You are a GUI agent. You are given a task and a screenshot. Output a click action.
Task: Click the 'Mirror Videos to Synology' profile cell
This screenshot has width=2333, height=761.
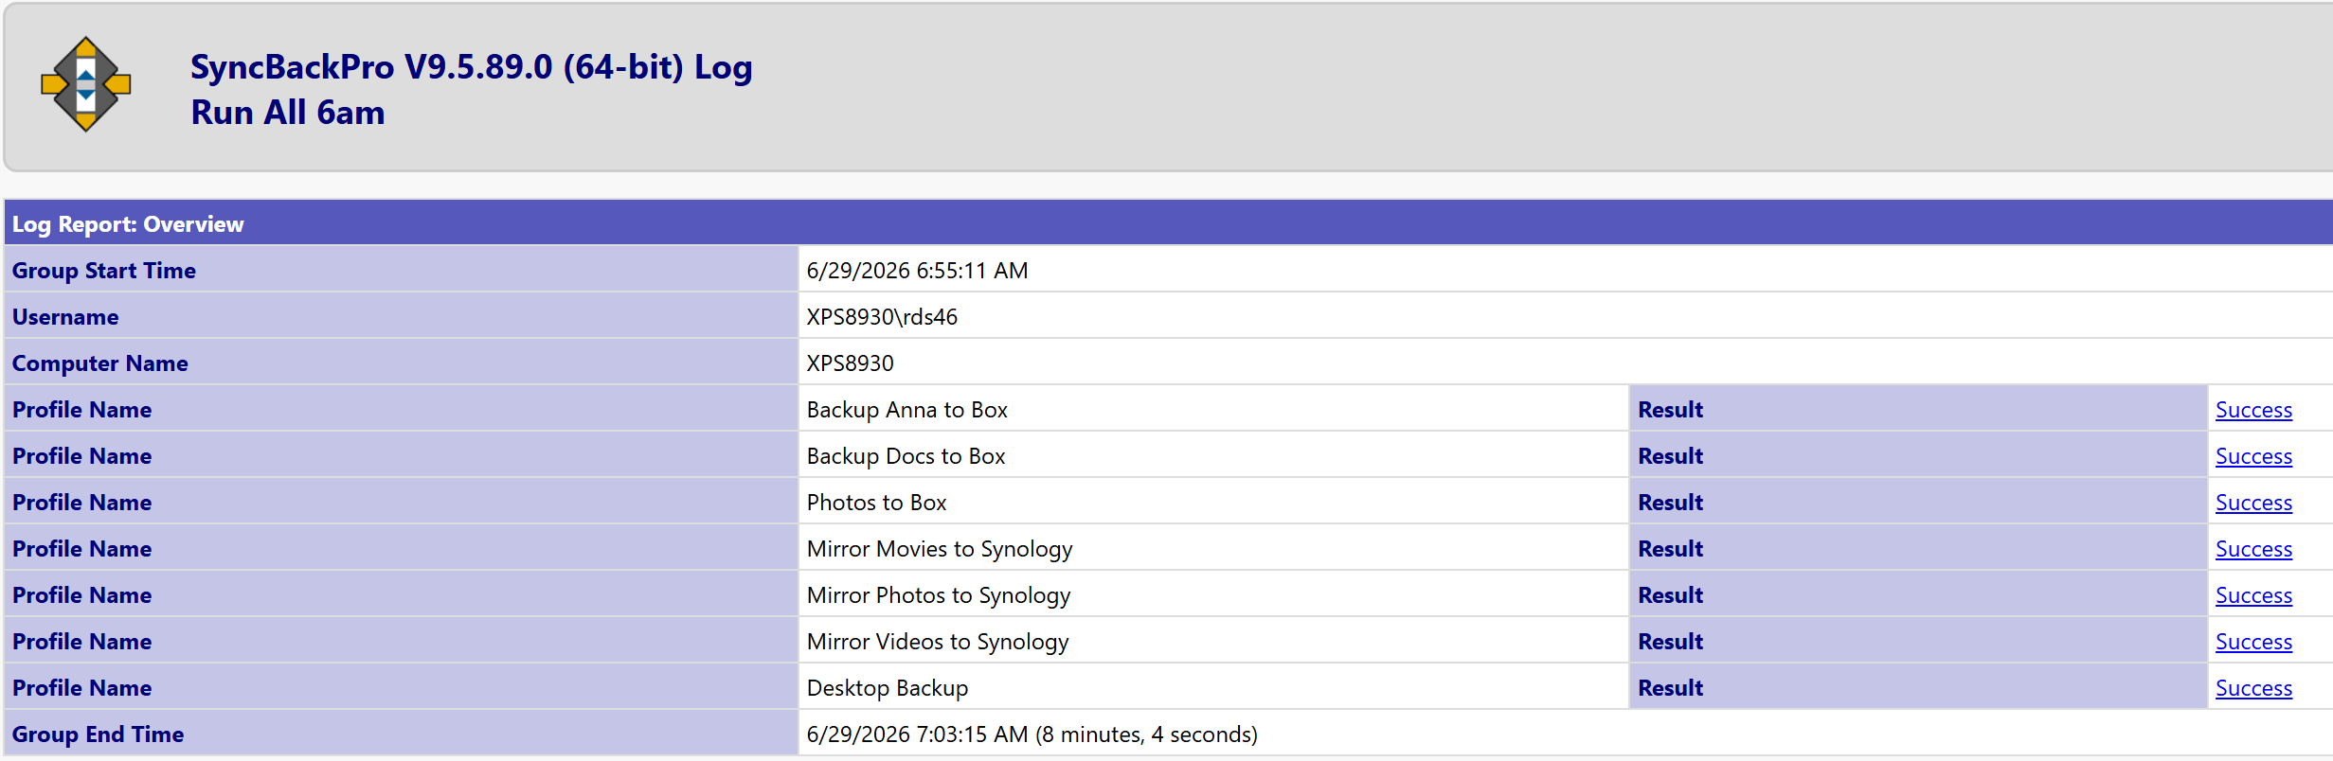coord(1213,642)
